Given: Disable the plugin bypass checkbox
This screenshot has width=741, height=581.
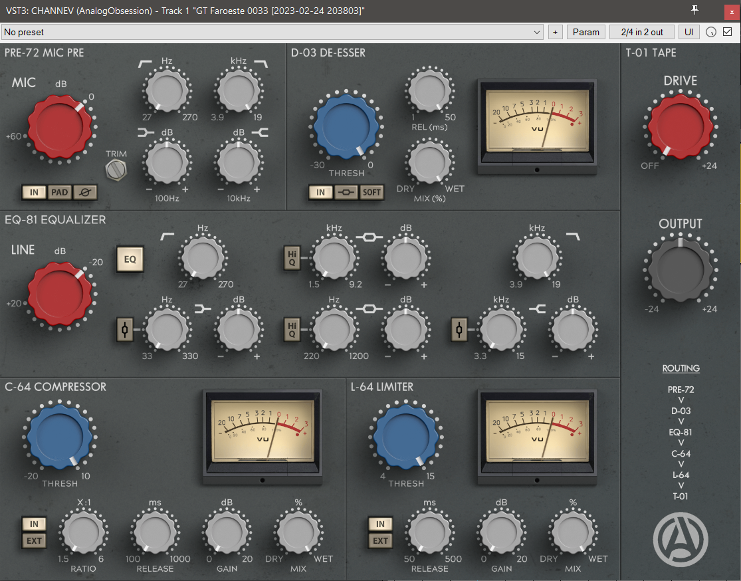Looking at the screenshot, I should click(x=728, y=32).
